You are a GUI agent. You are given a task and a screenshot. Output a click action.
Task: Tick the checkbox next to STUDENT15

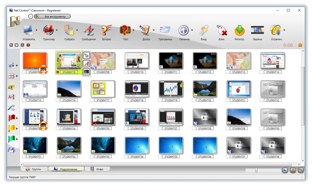click(x=24, y=100)
